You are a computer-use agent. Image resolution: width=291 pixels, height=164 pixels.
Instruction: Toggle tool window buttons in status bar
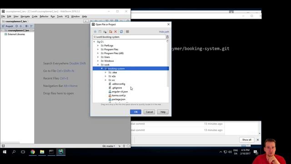pyautogui.click(x=3, y=146)
